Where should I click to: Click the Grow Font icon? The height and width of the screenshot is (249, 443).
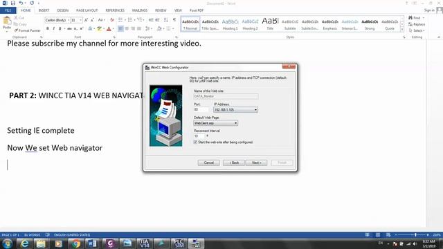click(86, 20)
